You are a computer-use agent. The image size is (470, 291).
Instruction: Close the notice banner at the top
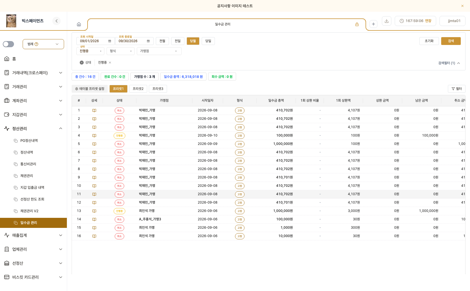tap(462, 6)
